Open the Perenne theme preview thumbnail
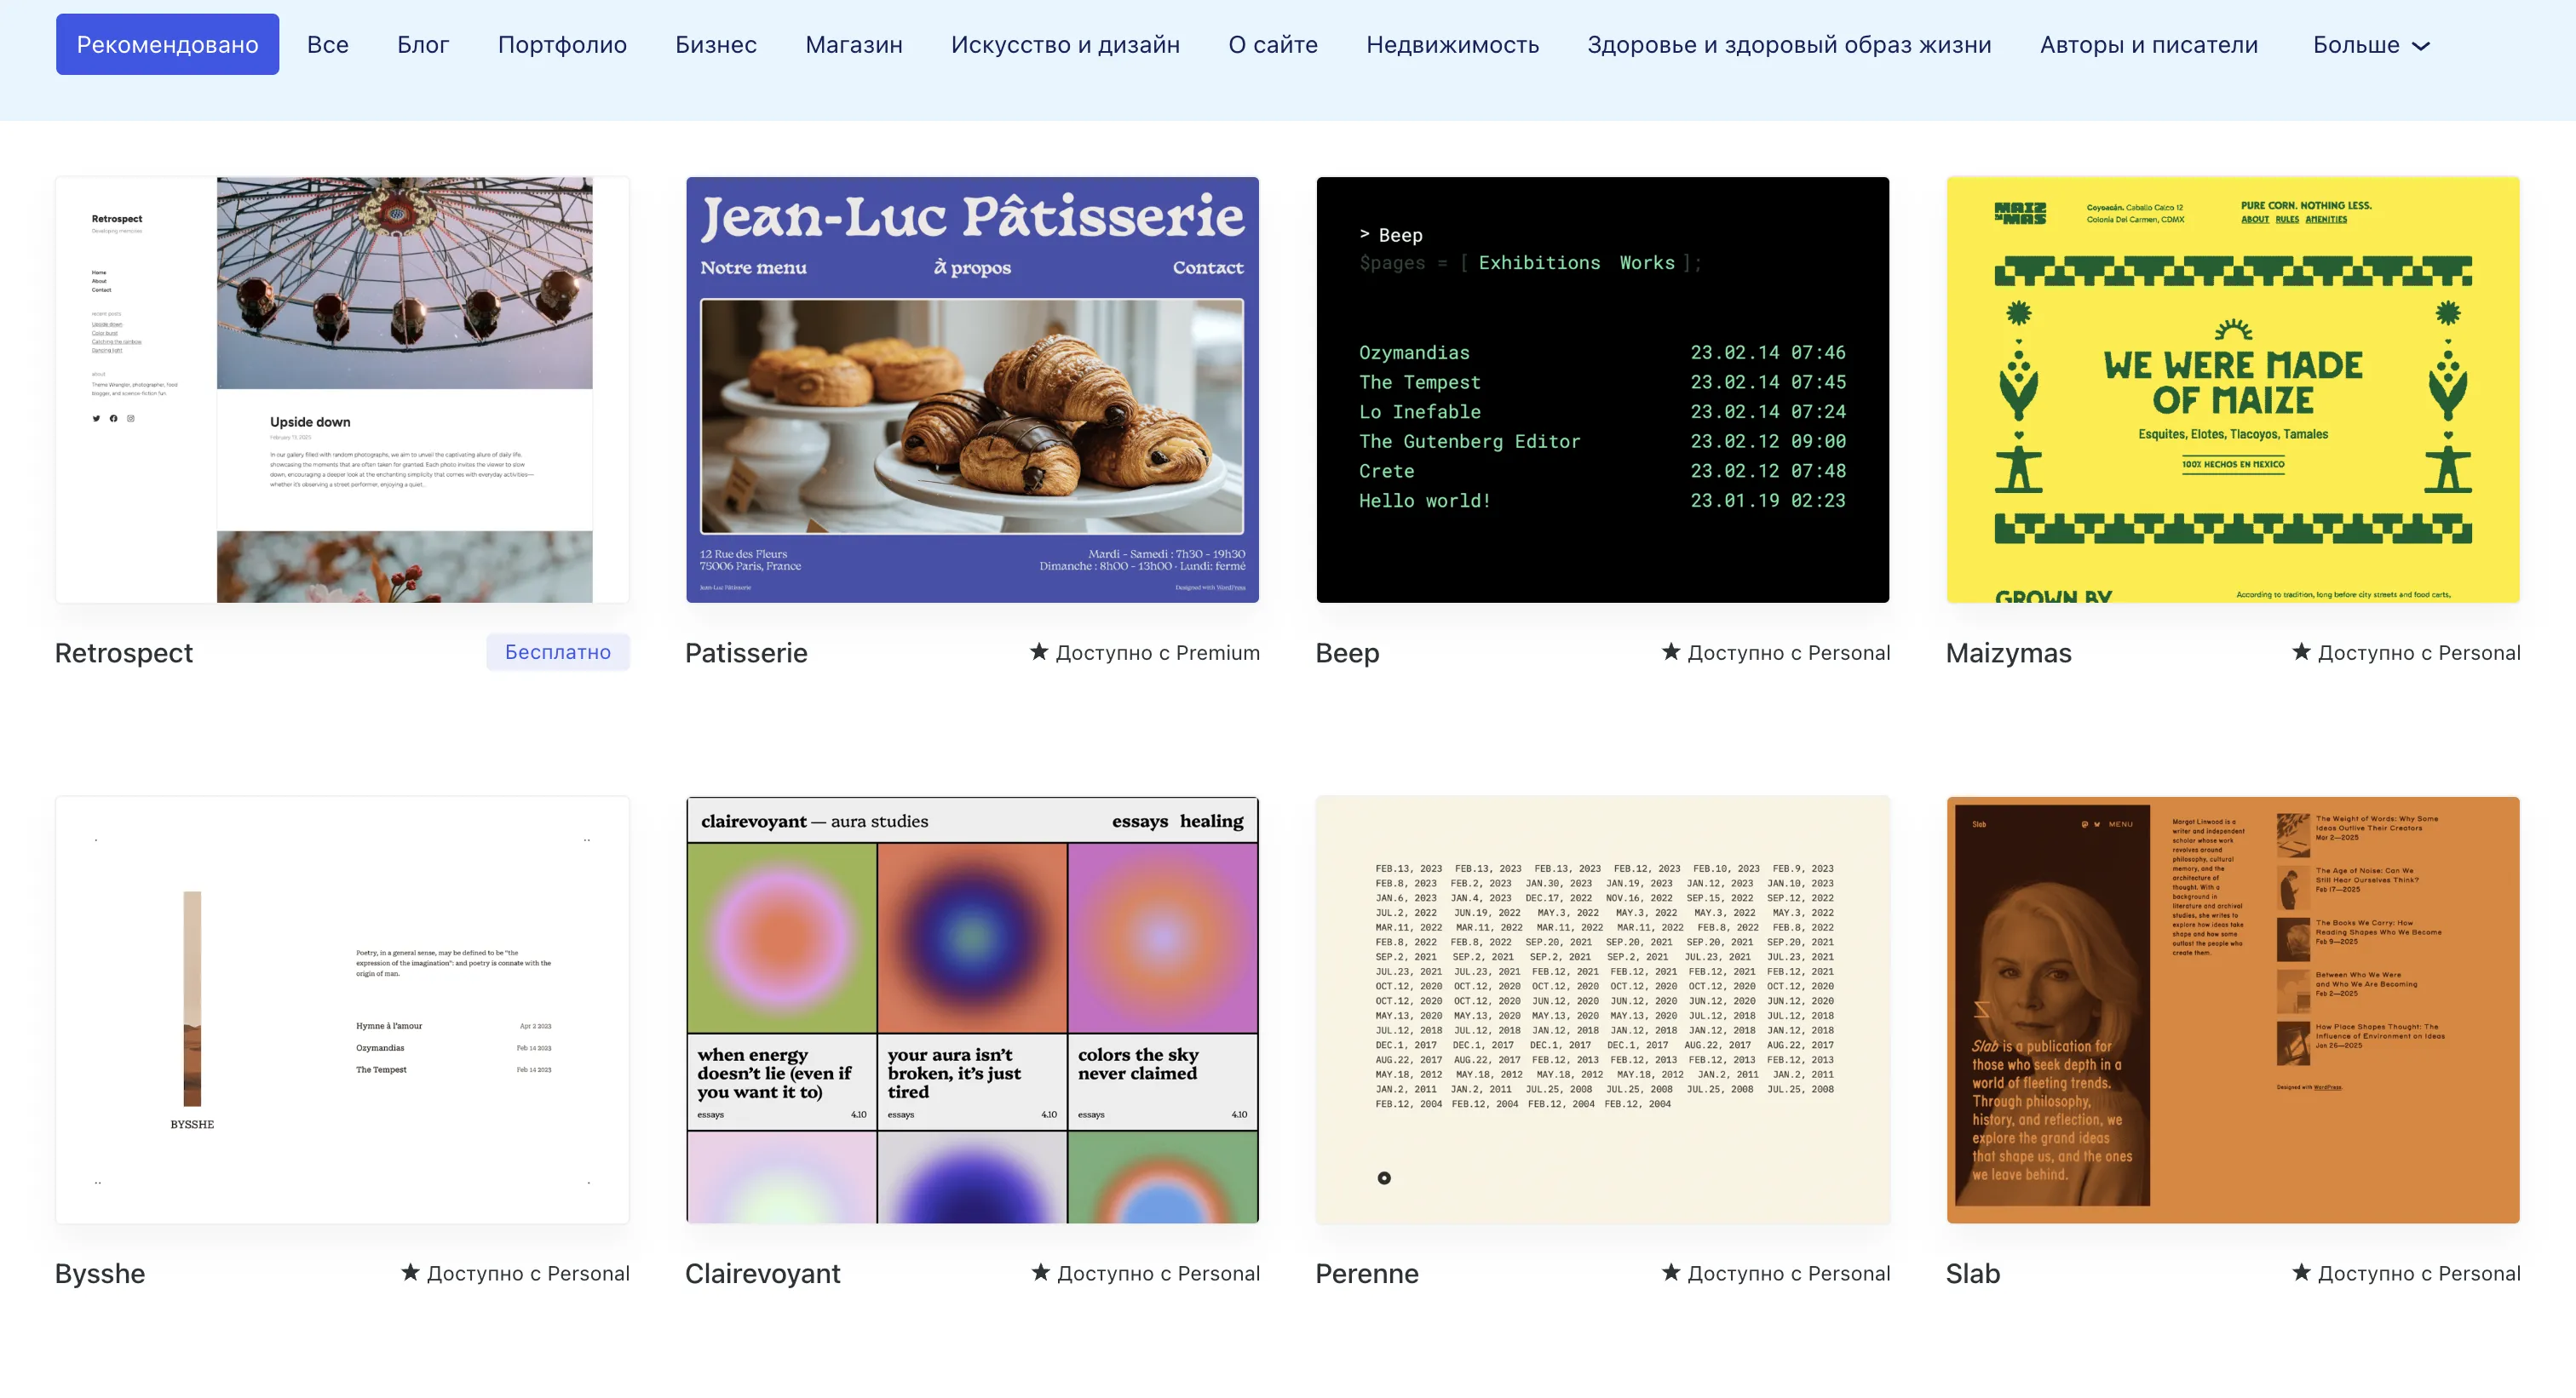This screenshot has width=2576, height=1398. [x=1603, y=1009]
